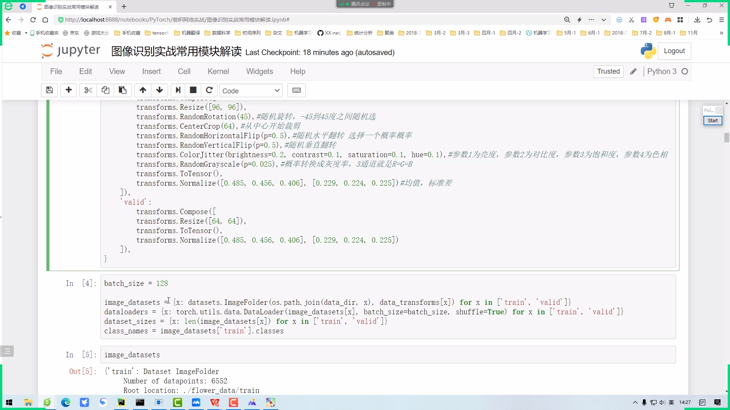This screenshot has height=410, width=730.
Task: Switch input language tray indicator
Action: tap(671, 402)
